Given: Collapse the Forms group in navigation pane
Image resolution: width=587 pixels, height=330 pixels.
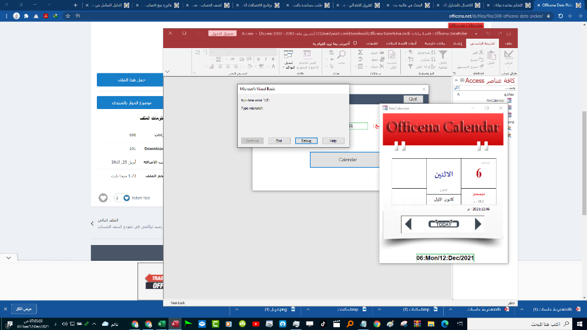Looking at the screenshot, I should [458, 94].
